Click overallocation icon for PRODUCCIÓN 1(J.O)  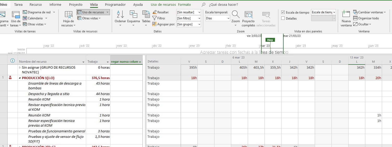pyautogui.click(x=10, y=78)
